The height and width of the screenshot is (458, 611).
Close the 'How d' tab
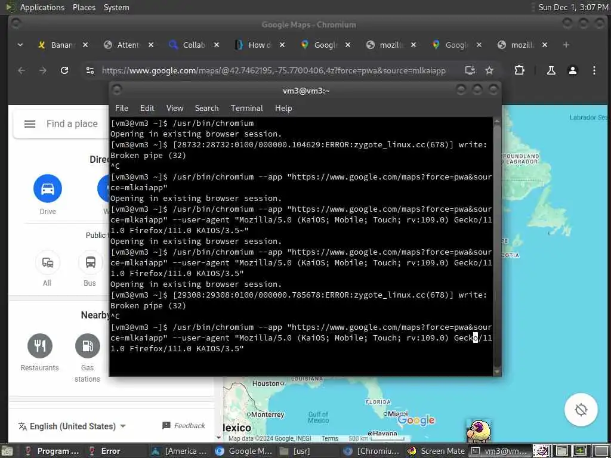282,45
